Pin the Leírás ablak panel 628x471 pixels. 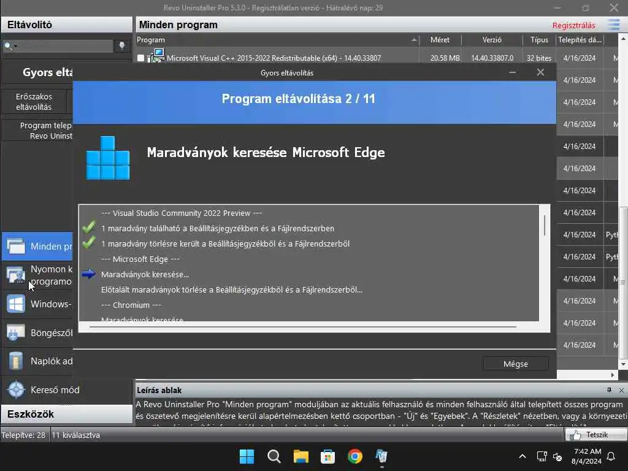[x=609, y=389]
